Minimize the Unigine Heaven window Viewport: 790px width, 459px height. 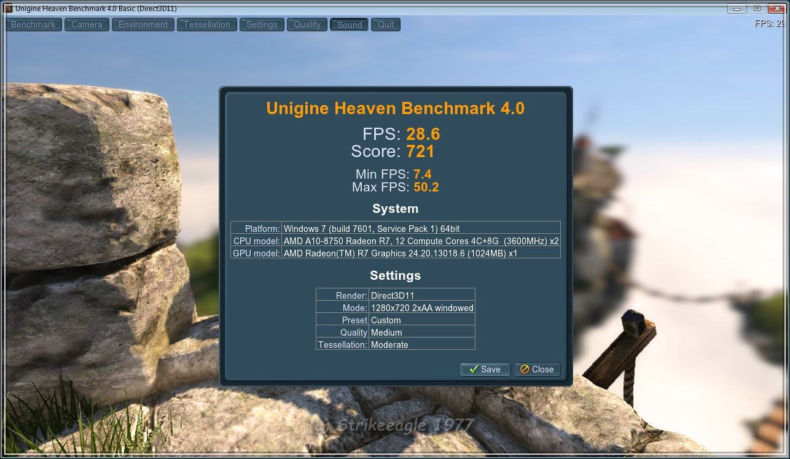(737, 8)
